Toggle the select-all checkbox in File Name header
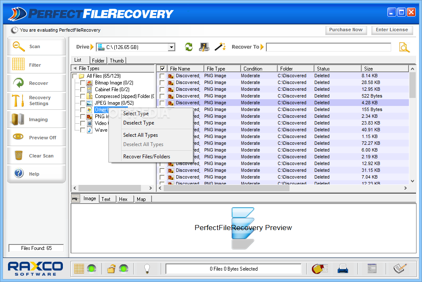Image resolution: width=422 pixels, height=282 pixels. point(162,69)
